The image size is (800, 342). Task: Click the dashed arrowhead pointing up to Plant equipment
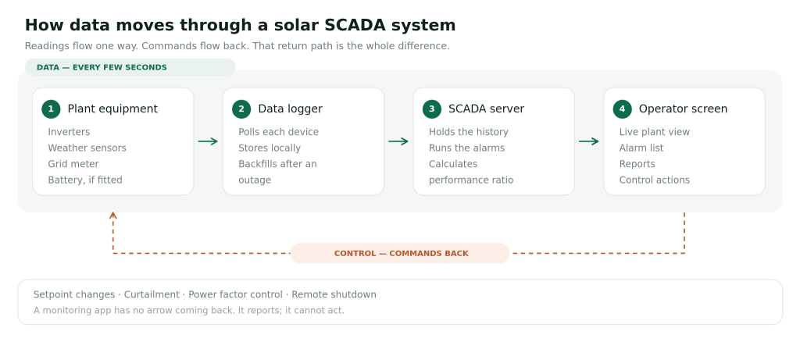point(113,216)
